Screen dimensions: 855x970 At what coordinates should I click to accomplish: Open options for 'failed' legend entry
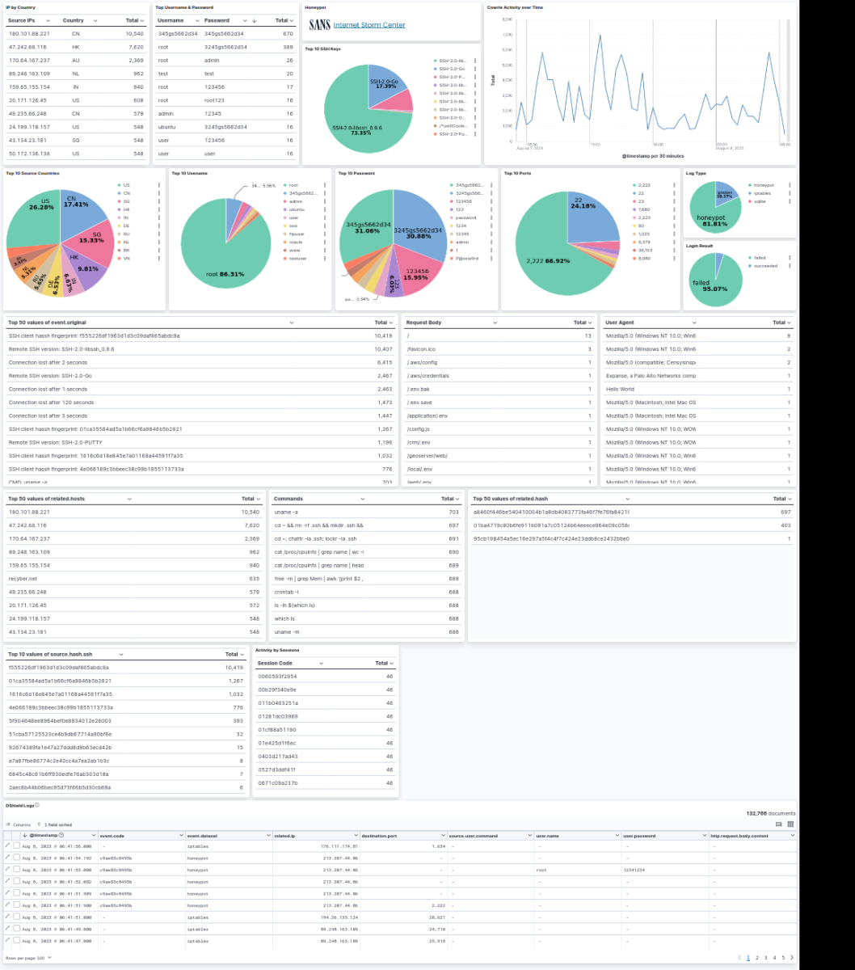pyautogui.click(x=789, y=257)
